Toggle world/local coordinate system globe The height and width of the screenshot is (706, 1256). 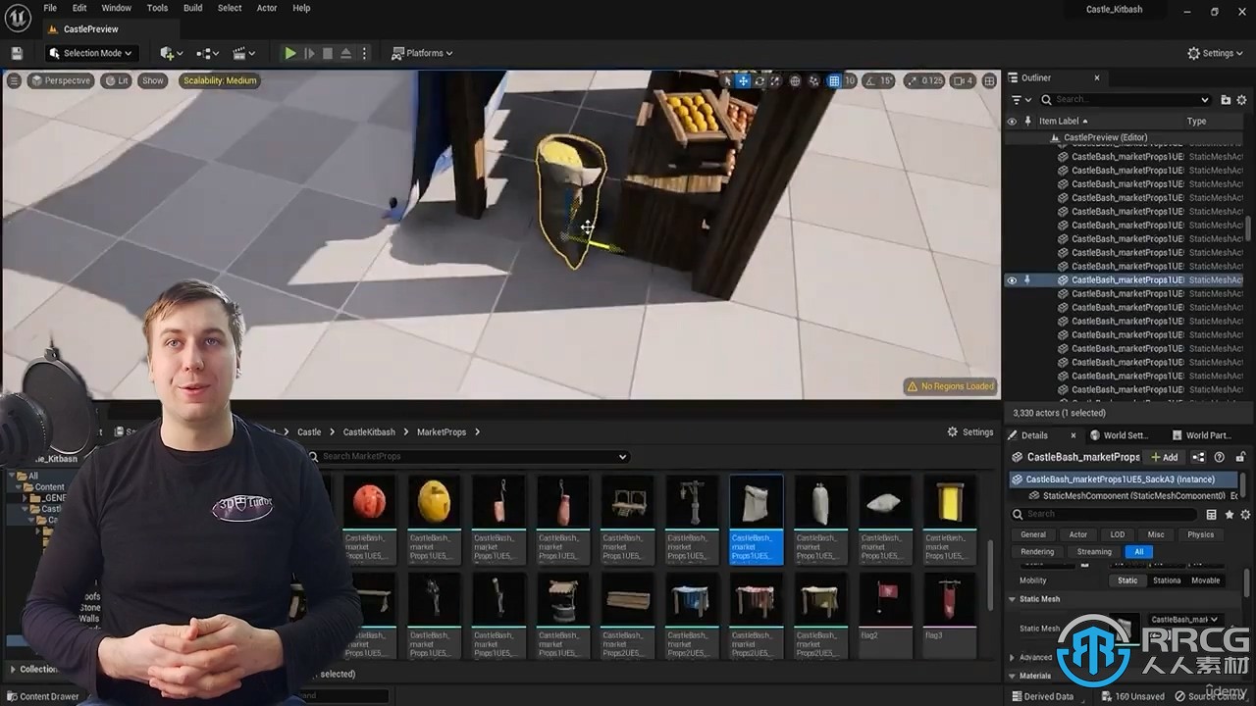pyautogui.click(x=796, y=80)
